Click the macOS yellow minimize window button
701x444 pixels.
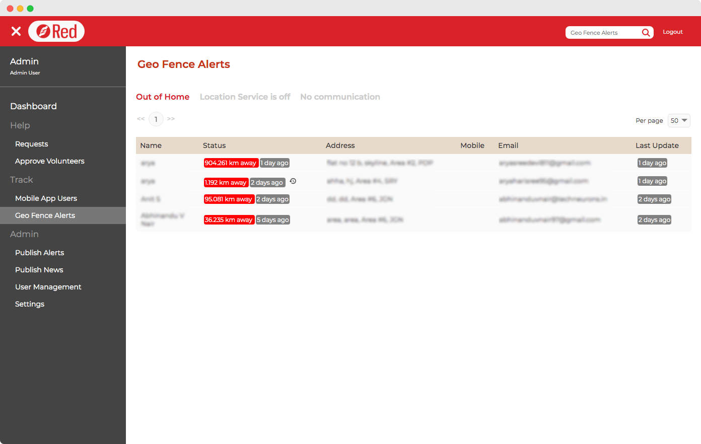click(x=20, y=9)
